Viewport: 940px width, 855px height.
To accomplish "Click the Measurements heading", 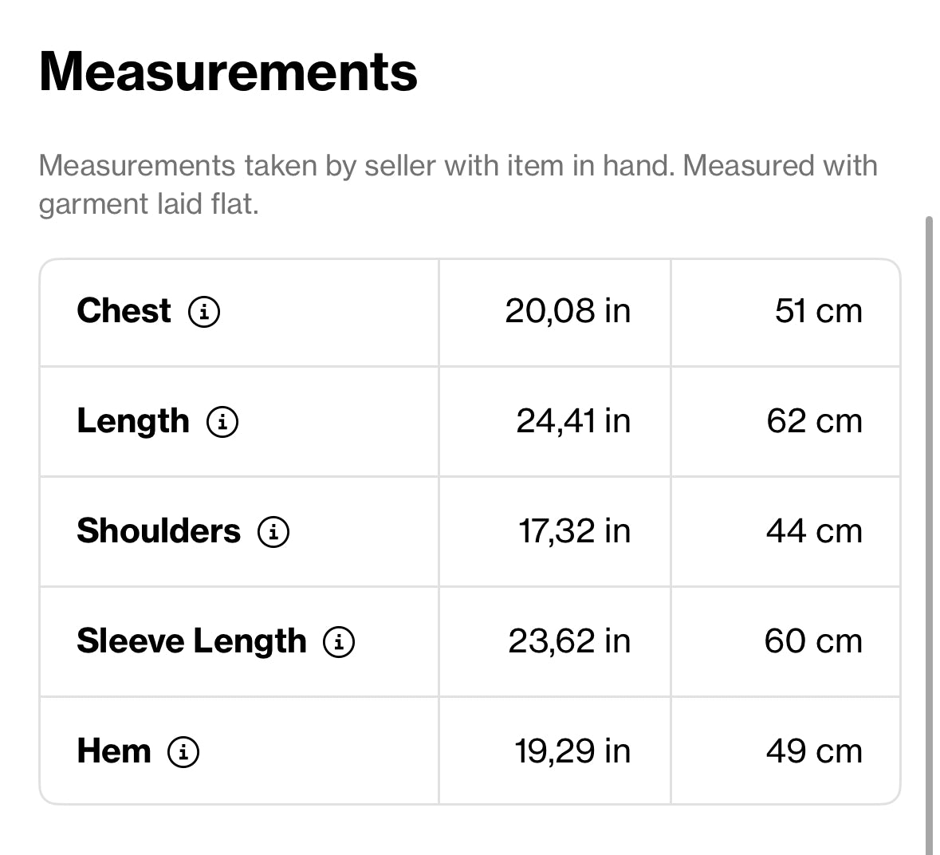I will coord(228,71).
